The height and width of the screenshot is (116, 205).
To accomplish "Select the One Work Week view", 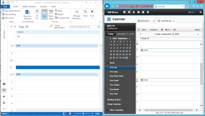I will [x=116, y=76].
